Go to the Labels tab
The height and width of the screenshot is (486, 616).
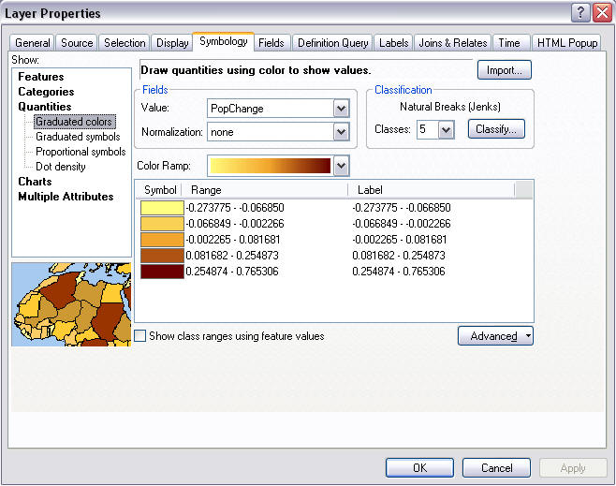(x=393, y=43)
